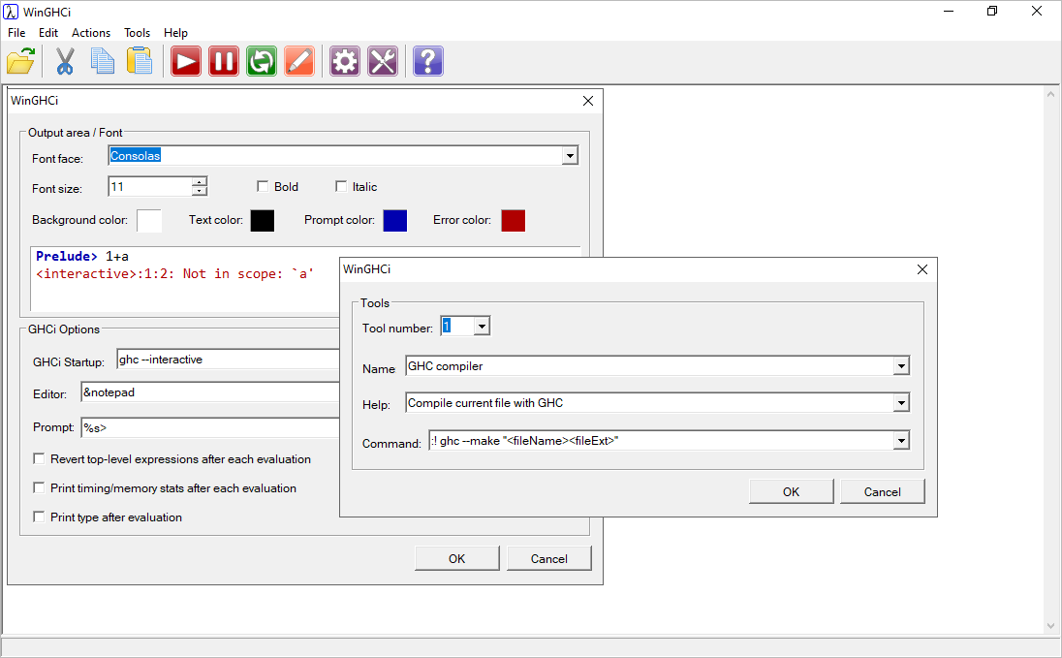Check Print type after evaluation
The width and height of the screenshot is (1062, 658).
point(40,517)
